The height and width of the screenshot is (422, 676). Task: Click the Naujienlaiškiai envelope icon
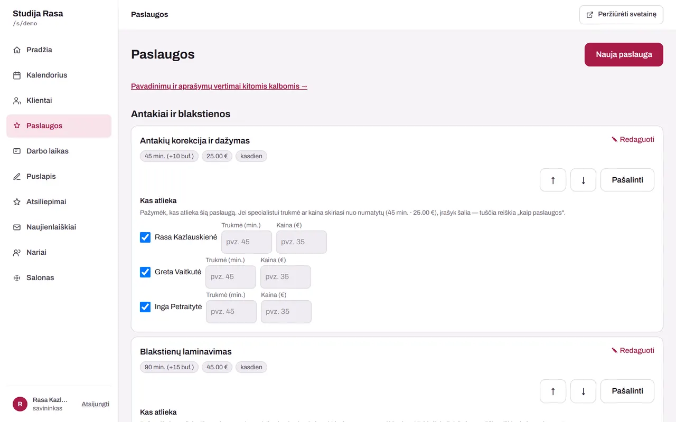point(17,227)
